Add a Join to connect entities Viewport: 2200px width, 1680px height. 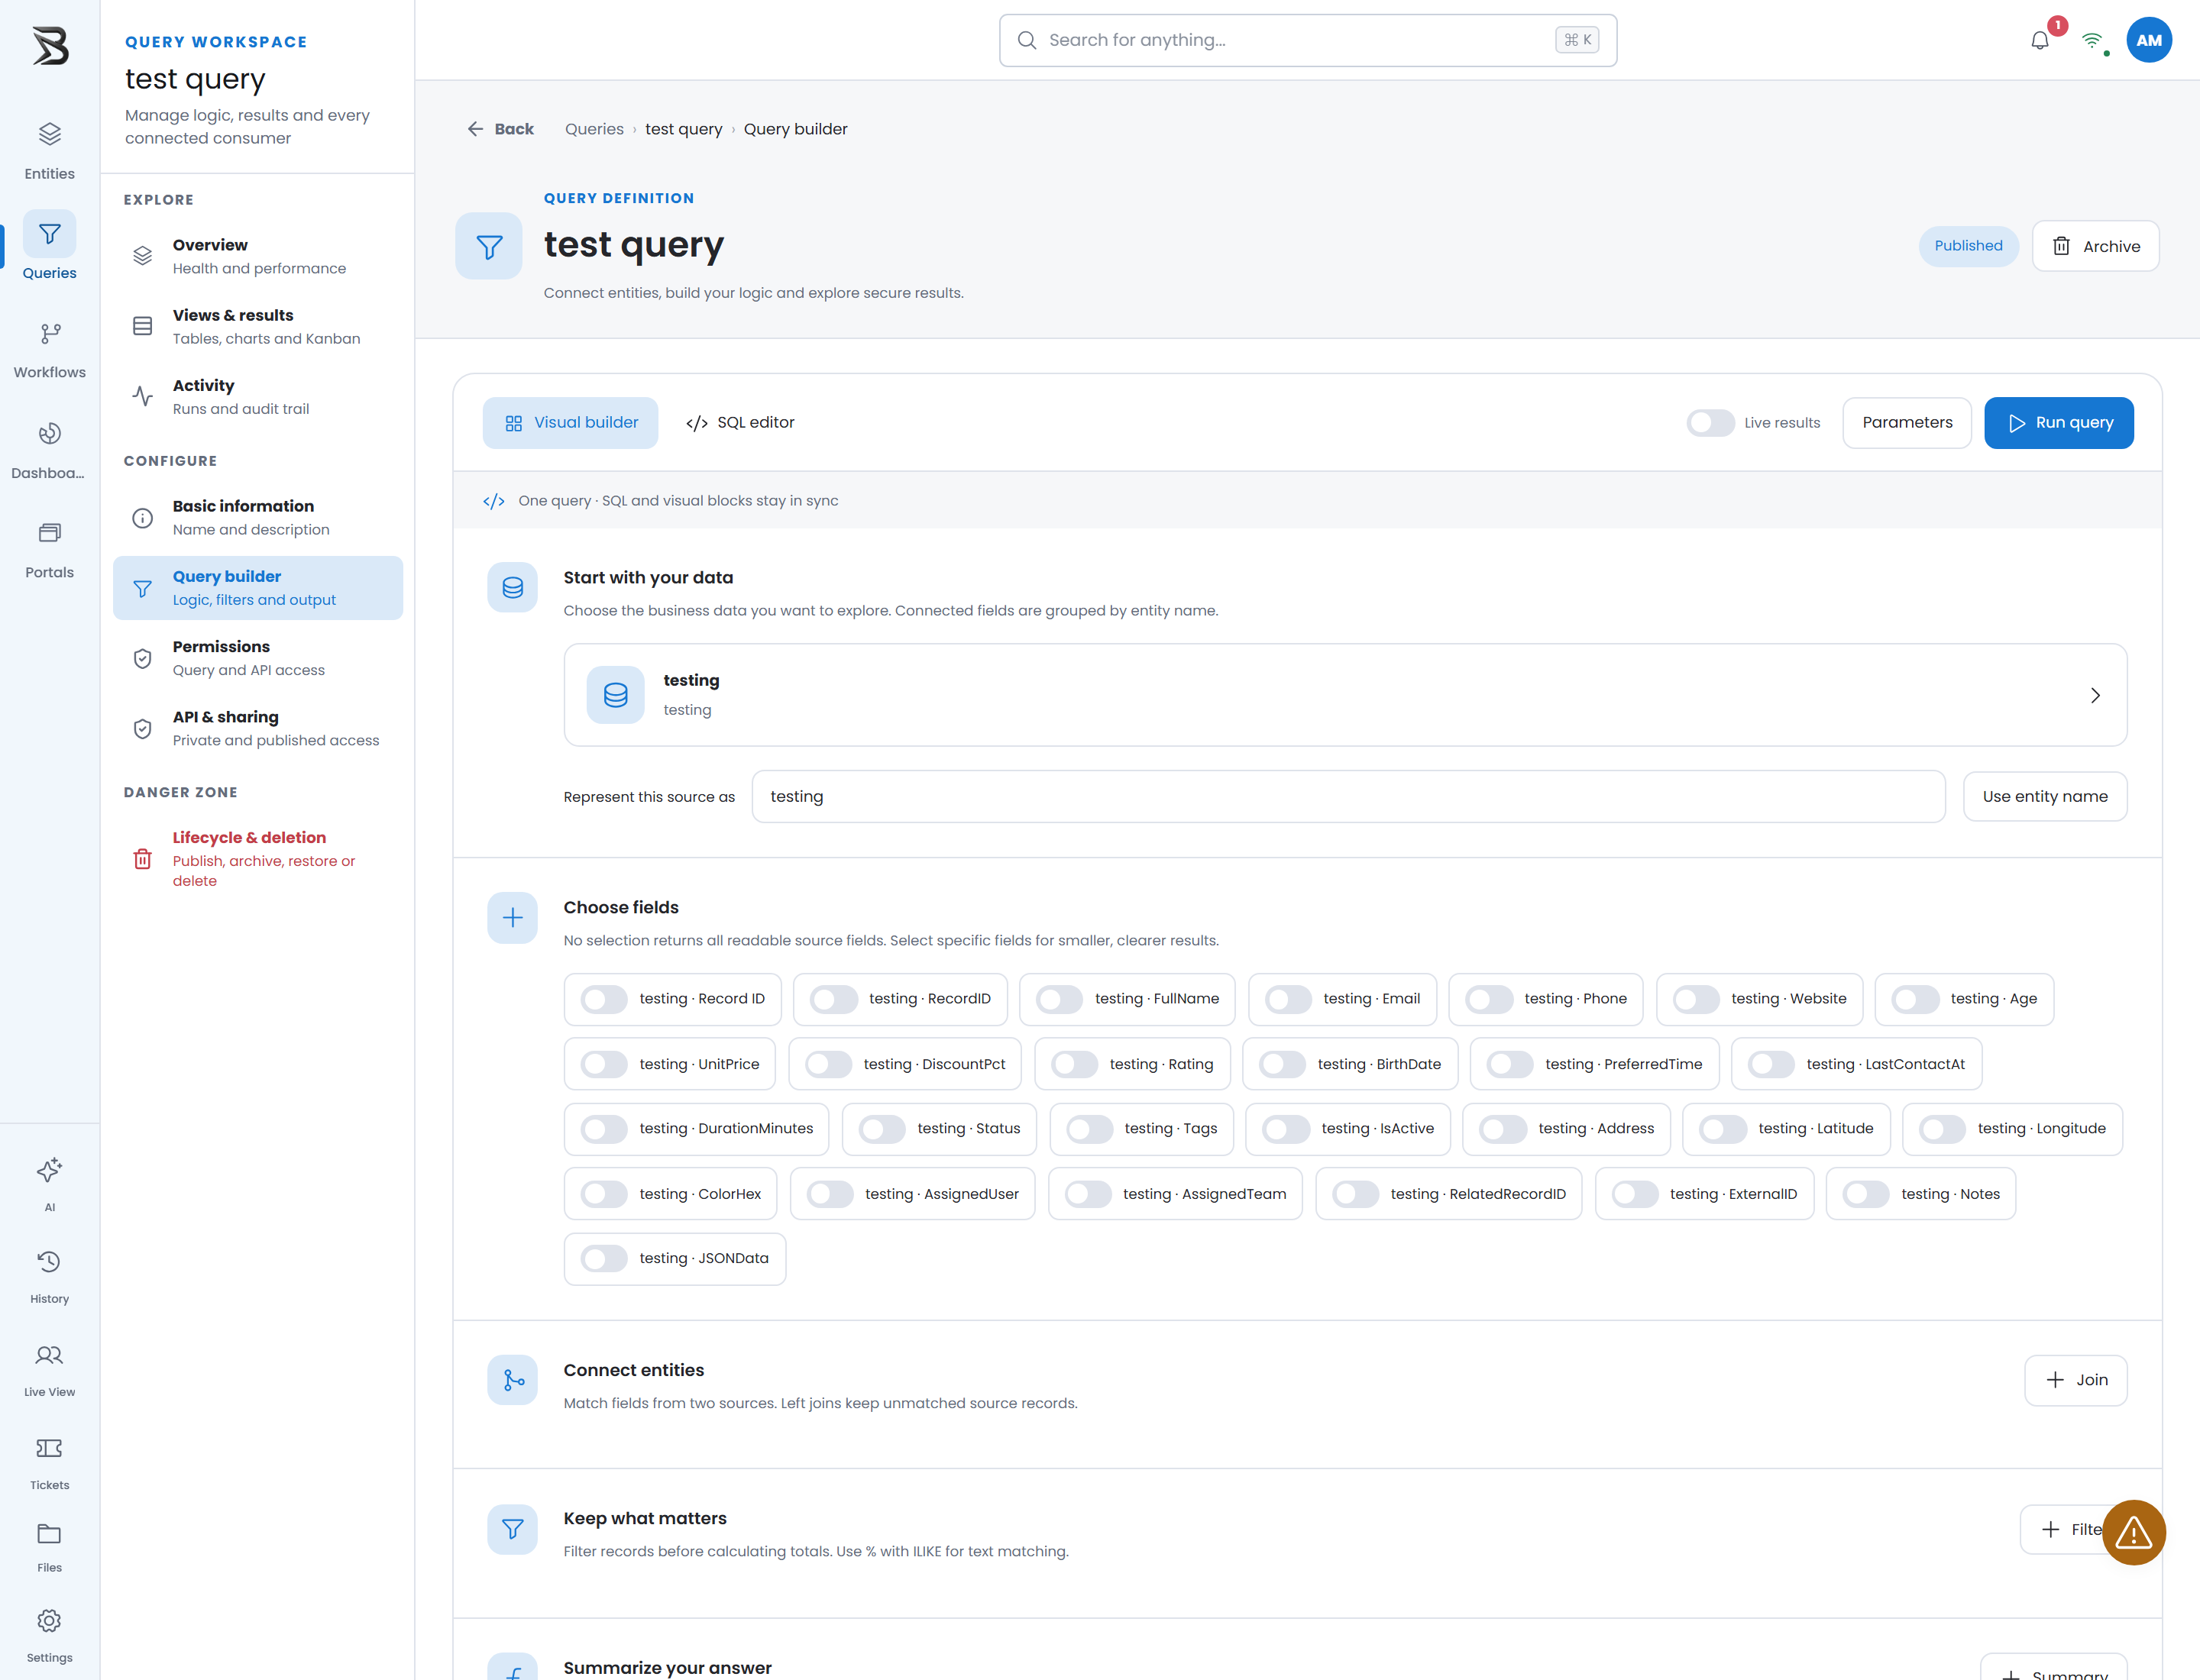coord(2076,1380)
